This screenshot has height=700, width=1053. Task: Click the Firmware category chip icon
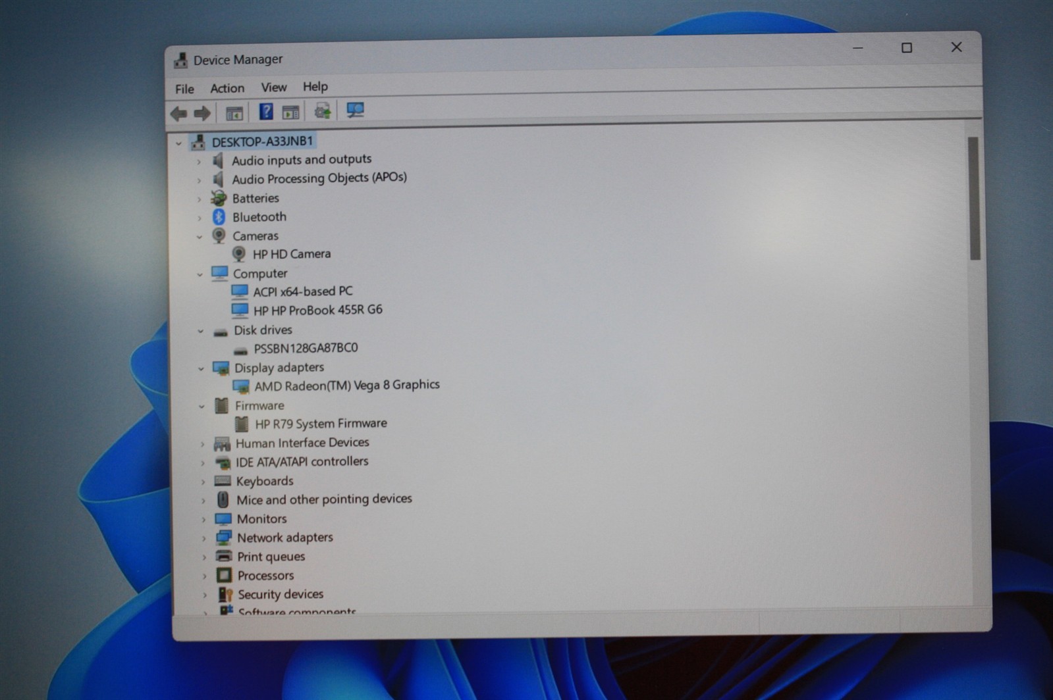(x=222, y=406)
